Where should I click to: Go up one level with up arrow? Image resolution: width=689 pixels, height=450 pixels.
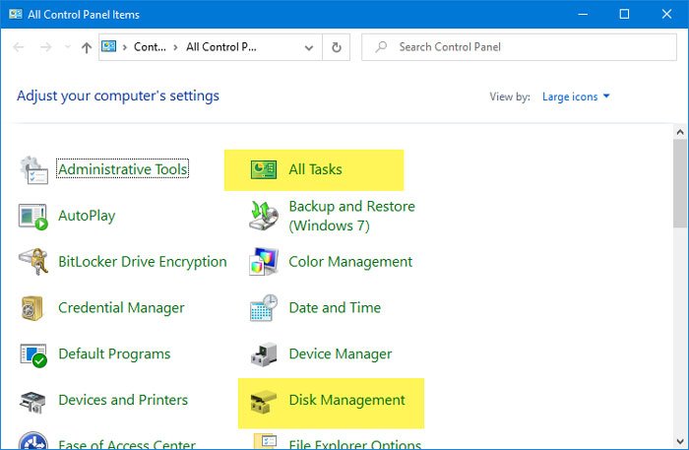point(87,47)
